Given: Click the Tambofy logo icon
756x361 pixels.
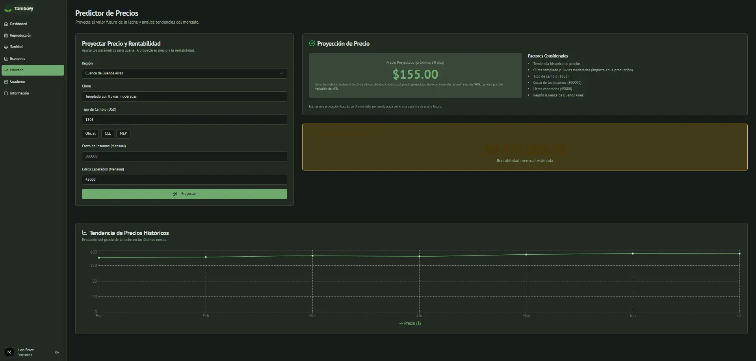Looking at the screenshot, I should pyautogui.click(x=8, y=9).
